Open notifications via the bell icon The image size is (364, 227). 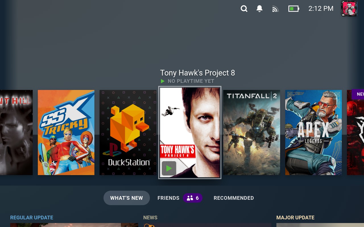(x=259, y=9)
